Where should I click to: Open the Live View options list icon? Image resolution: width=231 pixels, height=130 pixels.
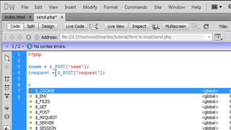pyautogui.click(x=218, y=37)
